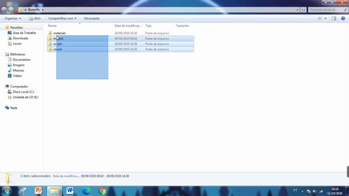Open the materials folder icon

point(50,33)
